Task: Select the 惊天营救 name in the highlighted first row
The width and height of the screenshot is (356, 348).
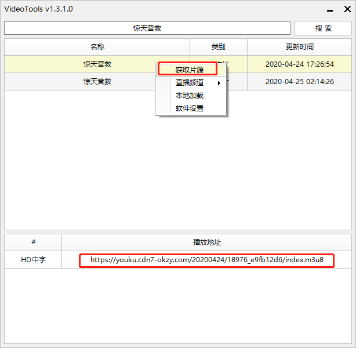Action: pos(97,64)
